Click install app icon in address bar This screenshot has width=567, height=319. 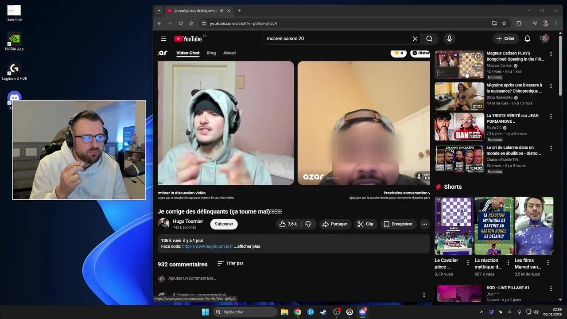[494, 23]
